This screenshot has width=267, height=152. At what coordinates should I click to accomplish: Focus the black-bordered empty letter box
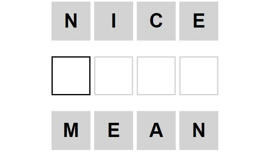(x=71, y=76)
